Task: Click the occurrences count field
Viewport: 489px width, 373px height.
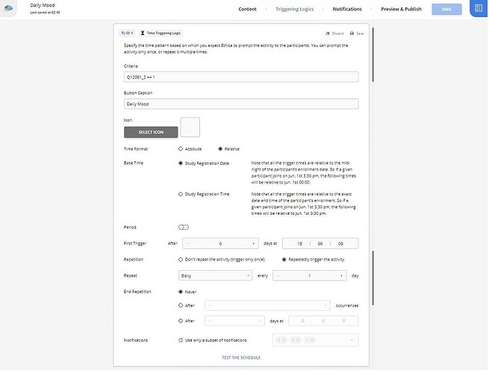Action: pos(267,305)
